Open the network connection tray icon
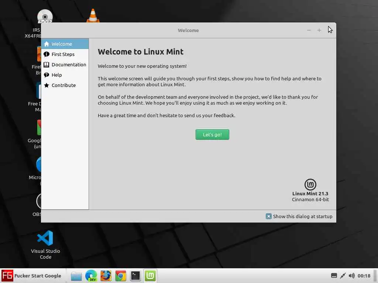Viewport: 378px width, 283px height. tap(343, 276)
